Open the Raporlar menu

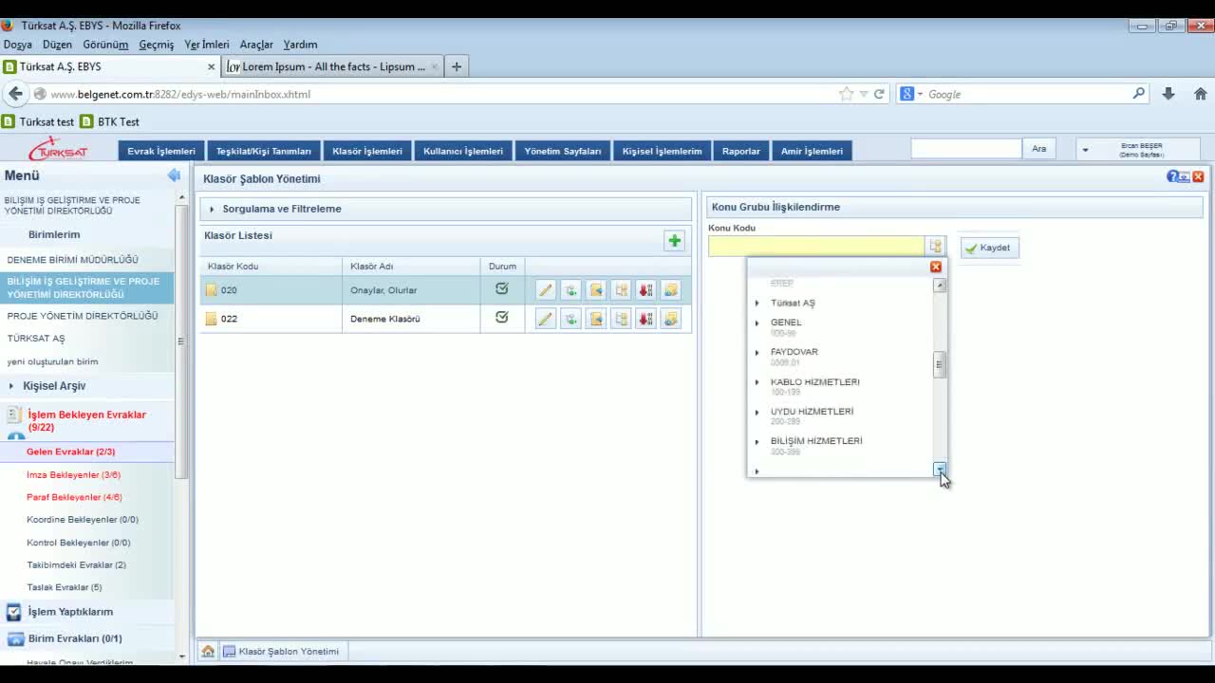(740, 151)
